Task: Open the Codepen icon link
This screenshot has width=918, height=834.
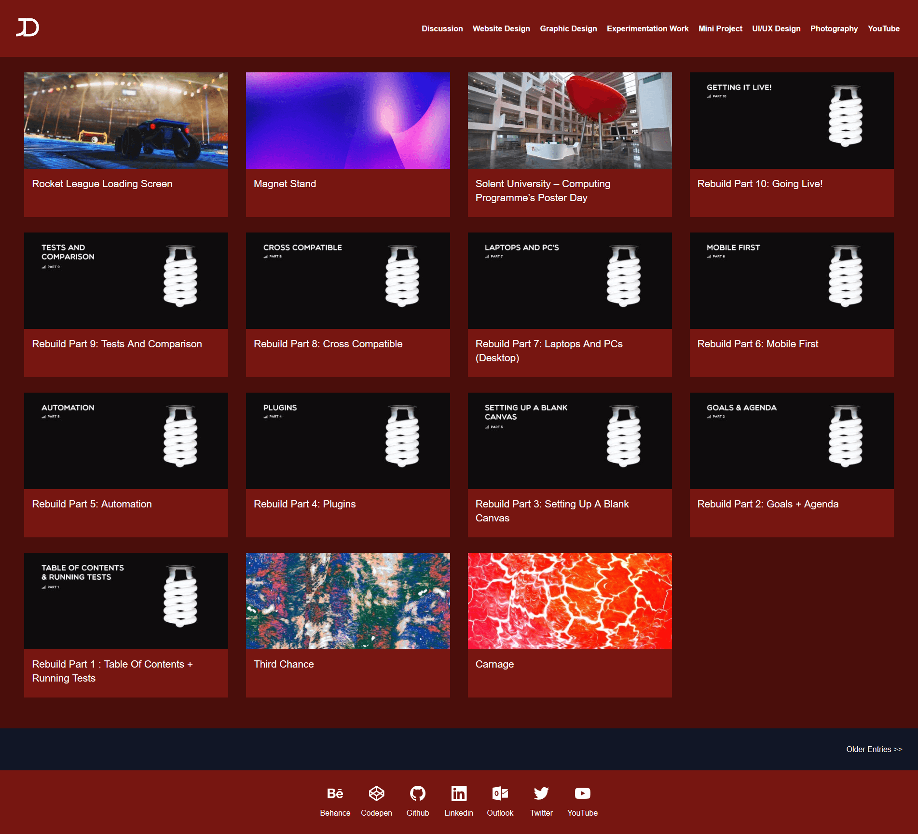Action: tap(376, 793)
